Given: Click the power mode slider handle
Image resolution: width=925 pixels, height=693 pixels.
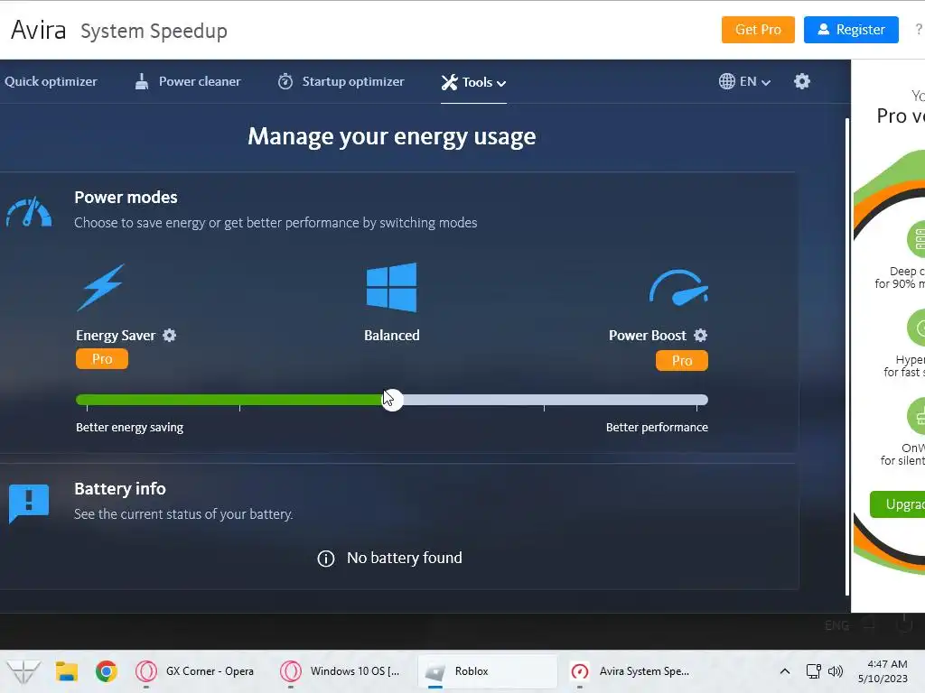Looking at the screenshot, I should (x=392, y=400).
